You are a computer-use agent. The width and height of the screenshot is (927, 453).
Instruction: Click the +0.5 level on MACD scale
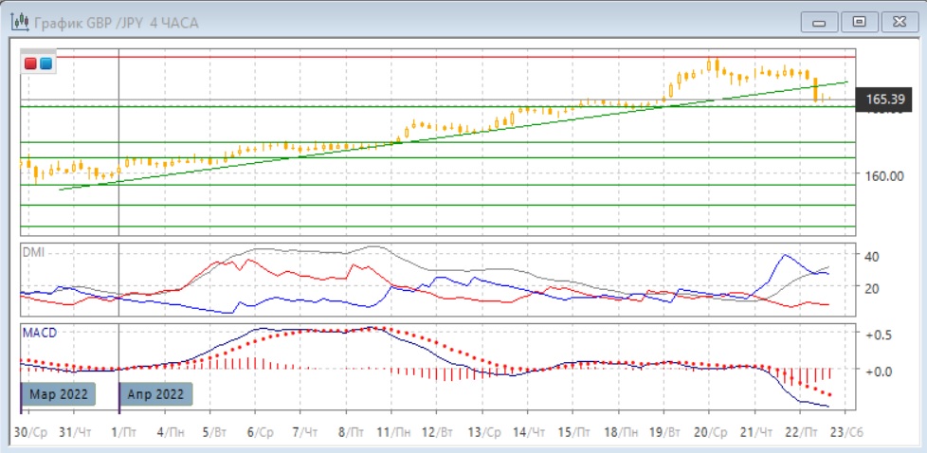point(880,335)
